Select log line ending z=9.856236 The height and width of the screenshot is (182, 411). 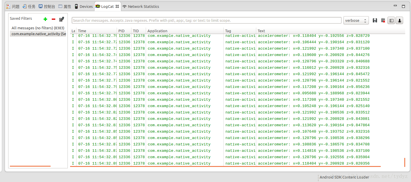(x=238, y=87)
